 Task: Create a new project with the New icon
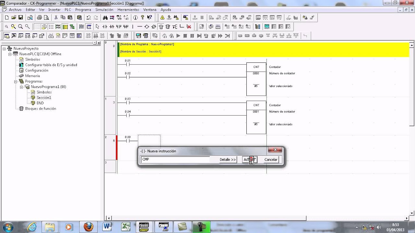pyautogui.click(x=7, y=17)
